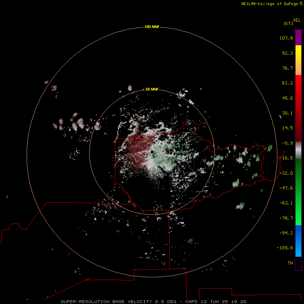Click the 50 NMI range ring label
Screen dimensions: 304x304
pyautogui.click(x=152, y=89)
